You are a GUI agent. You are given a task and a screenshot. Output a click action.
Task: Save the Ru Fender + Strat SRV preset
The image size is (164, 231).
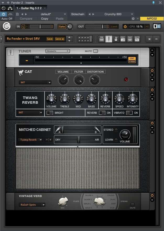[50, 39]
